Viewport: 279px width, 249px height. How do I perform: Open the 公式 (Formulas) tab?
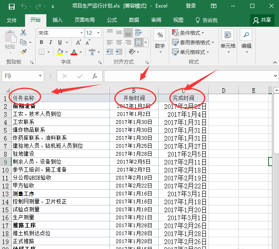pos(112,20)
